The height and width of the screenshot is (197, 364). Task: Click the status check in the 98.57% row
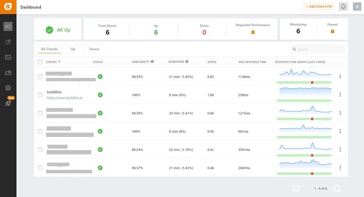(x=100, y=168)
